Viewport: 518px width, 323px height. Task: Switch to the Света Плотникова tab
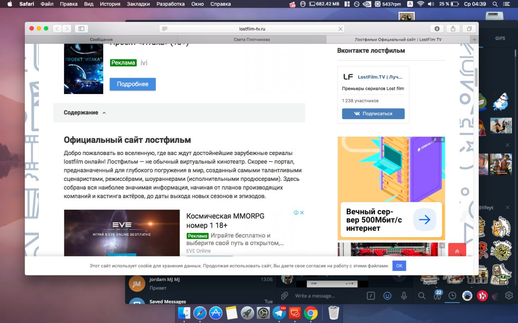(x=252, y=40)
